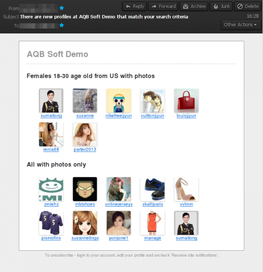Open the susanne profile link

(85, 116)
